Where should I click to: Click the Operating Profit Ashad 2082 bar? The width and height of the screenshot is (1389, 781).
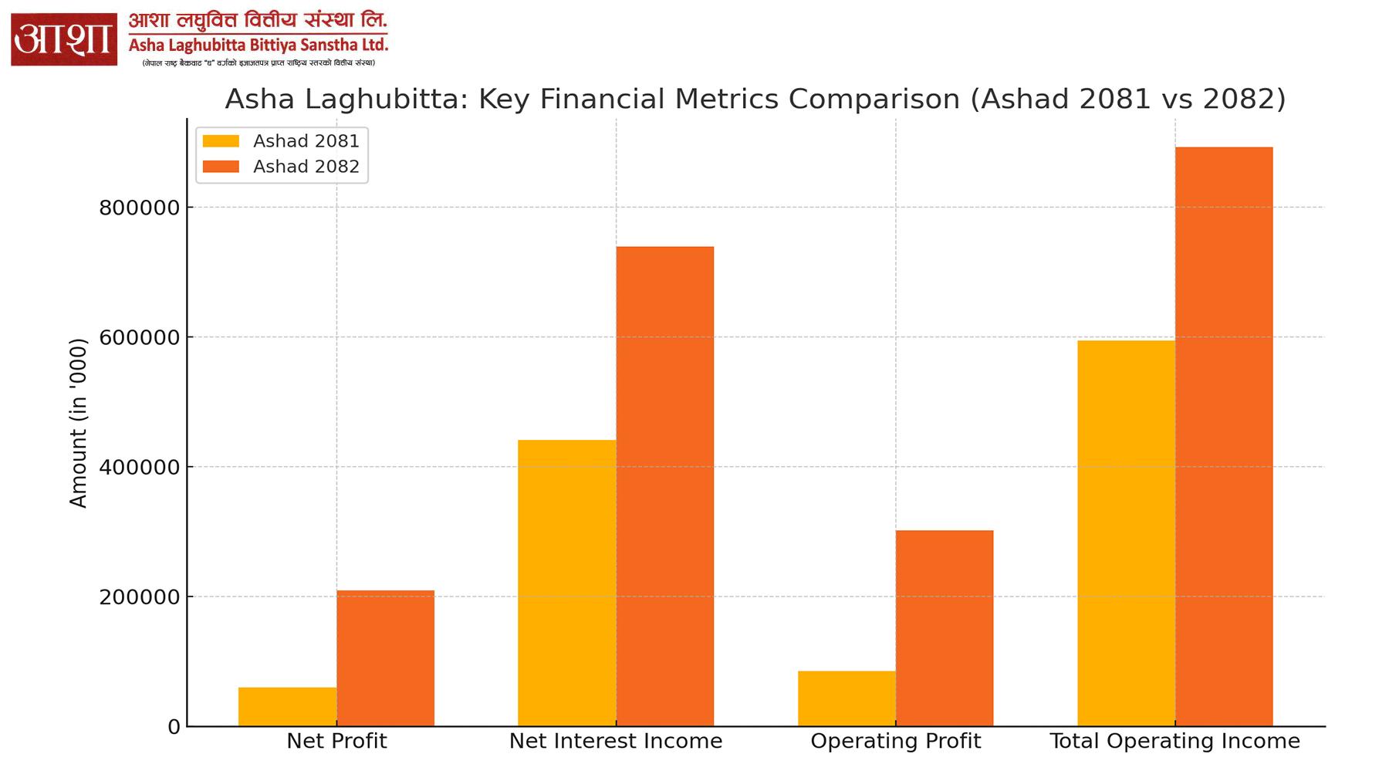[x=945, y=628]
